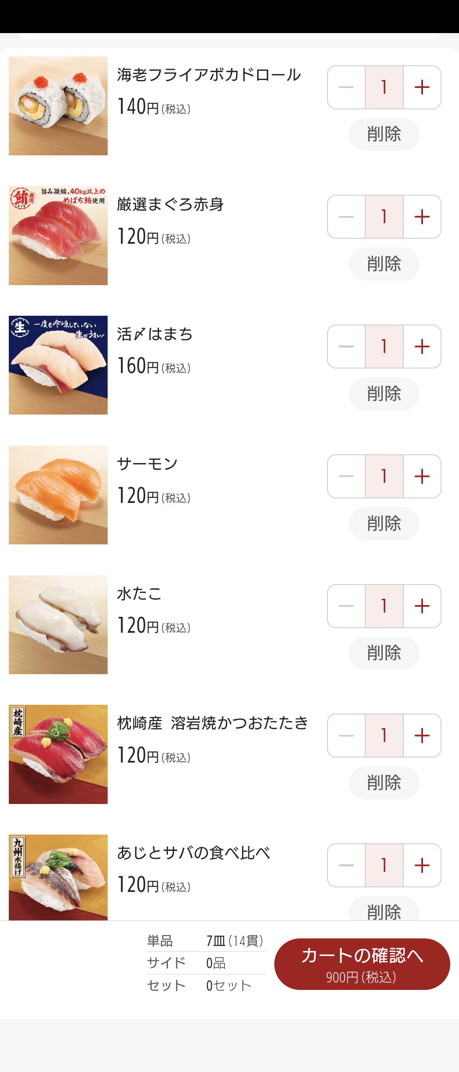Screen dimensions: 459x1072
Task: Tap plus for あじとサバの食べ比べ
Action: click(422, 865)
